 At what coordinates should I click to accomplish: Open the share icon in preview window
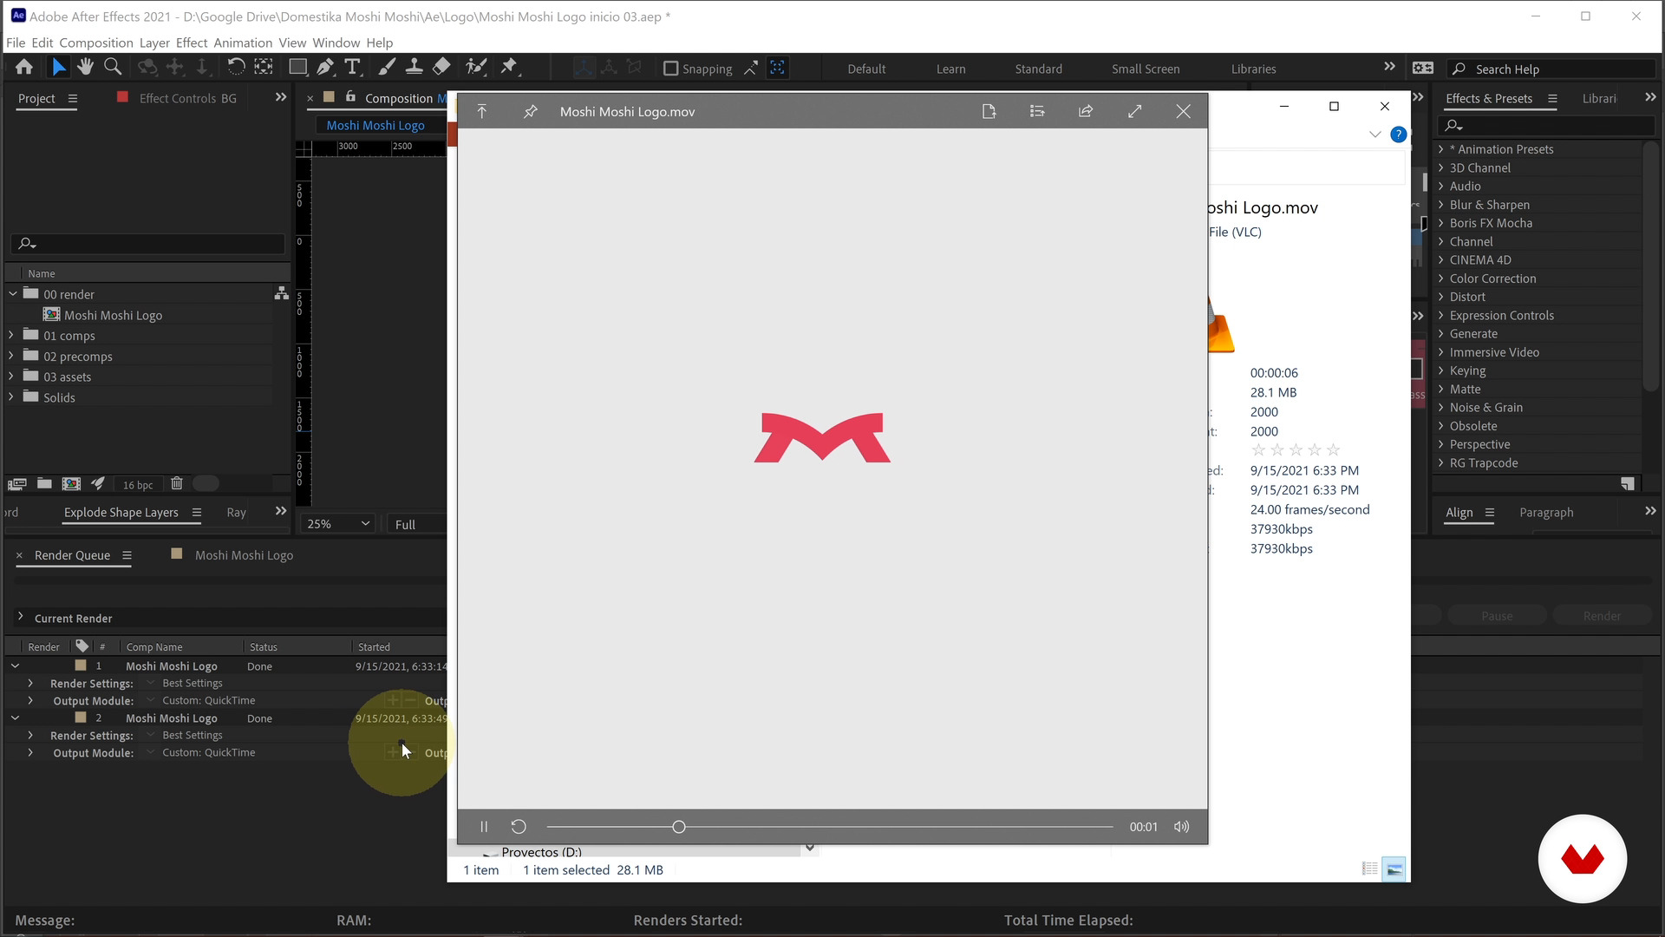pos(1086,111)
